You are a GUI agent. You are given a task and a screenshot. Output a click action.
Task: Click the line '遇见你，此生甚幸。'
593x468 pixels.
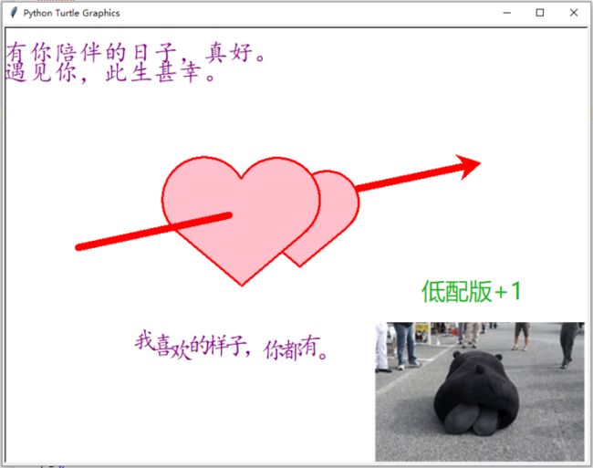point(110,73)
